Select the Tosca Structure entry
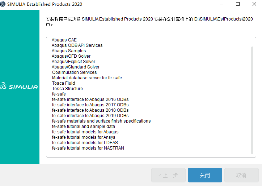The height and width of the screenshot is (186, 262). click(67, 89)
